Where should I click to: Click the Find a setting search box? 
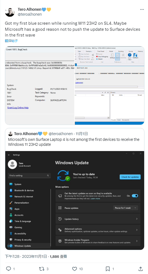tap(29, 175)
